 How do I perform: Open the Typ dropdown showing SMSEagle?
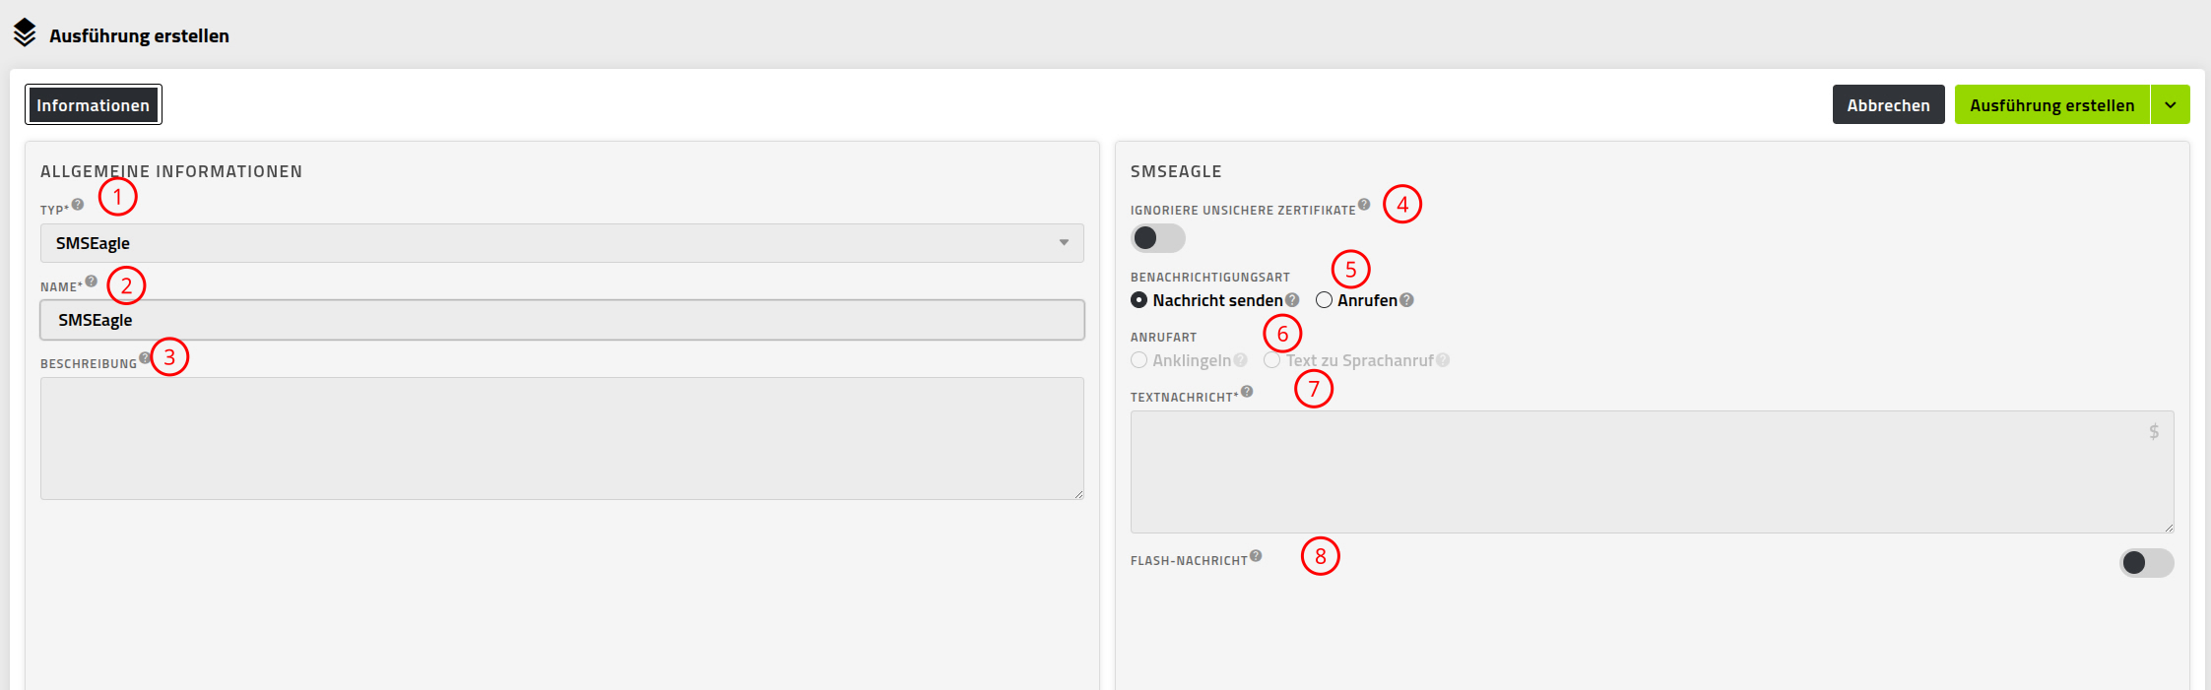click(562, 243)
